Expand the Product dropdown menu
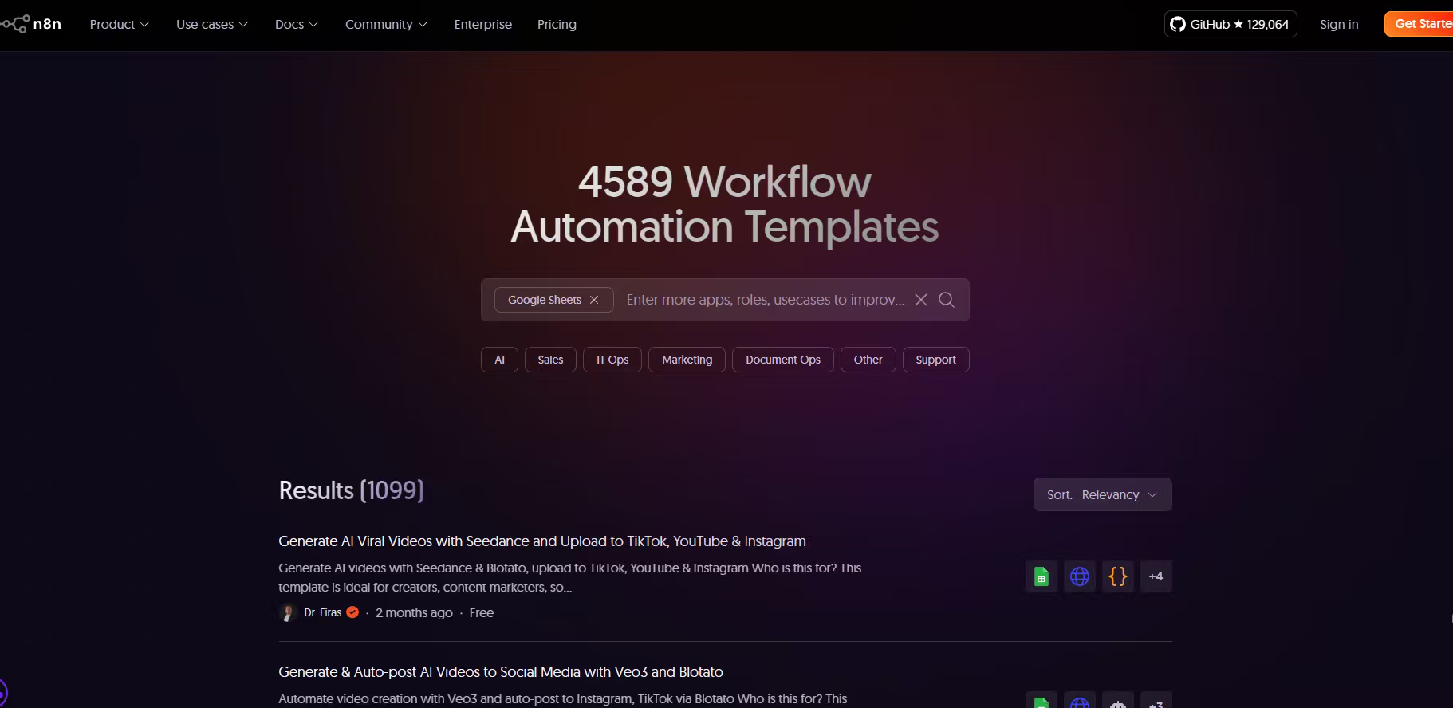 [x=119, y=24]
